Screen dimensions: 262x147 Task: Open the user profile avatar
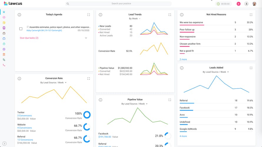point(254,4)
